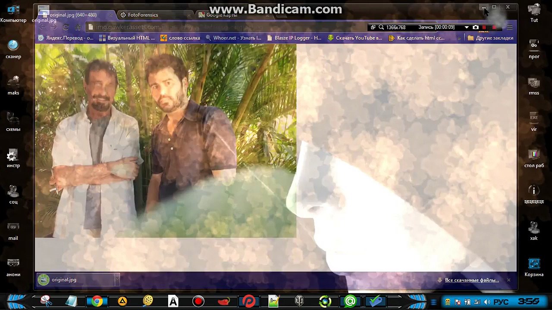Pause the Bandicam recording
The height and width of the screenshot is (310, 552).
pyautogui.click(x=484, y=27)
